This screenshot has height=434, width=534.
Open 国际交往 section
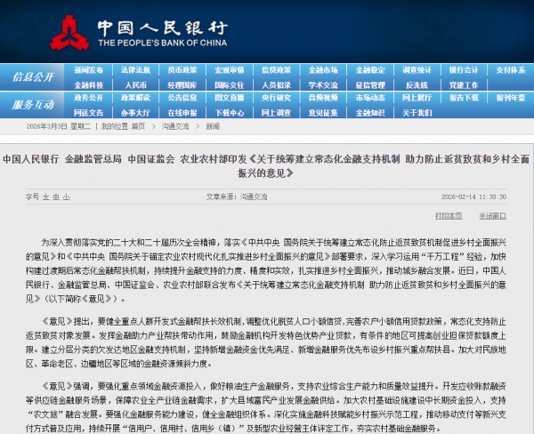(x=230, y=85)
